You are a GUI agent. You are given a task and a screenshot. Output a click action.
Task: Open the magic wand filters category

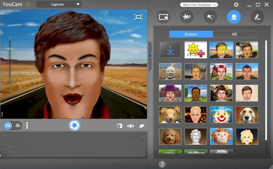210,17
